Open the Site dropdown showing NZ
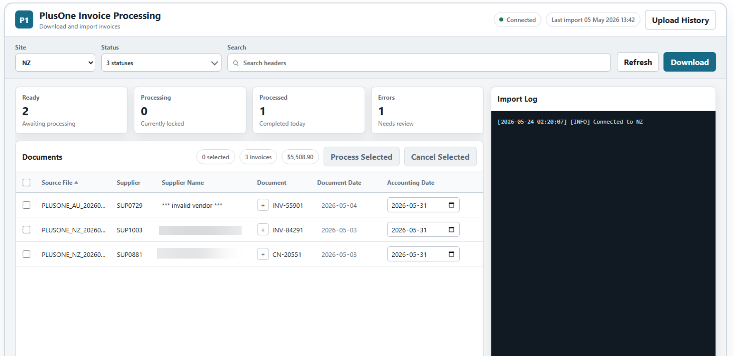The image size is (734, 356). coord(55,63)
